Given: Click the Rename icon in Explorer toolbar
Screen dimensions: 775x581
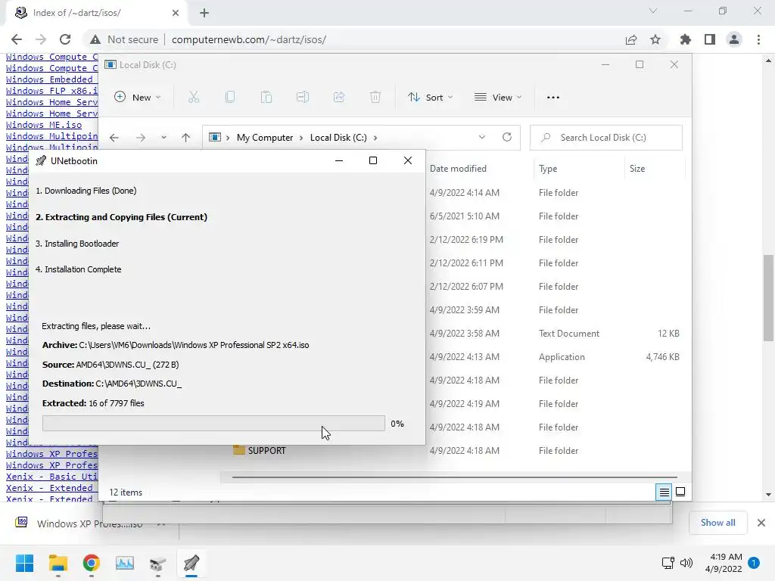Looking at the screenshot, I should 303,98.
